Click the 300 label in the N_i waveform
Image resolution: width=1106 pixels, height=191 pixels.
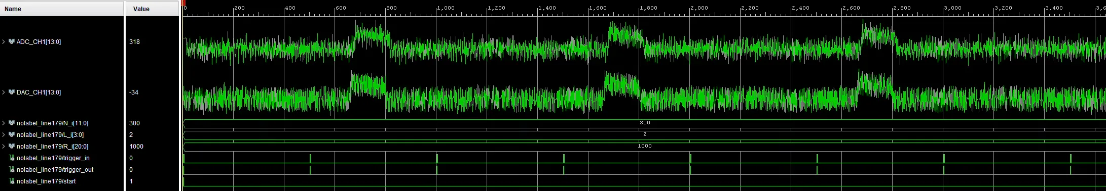click(x=645, y=123)
